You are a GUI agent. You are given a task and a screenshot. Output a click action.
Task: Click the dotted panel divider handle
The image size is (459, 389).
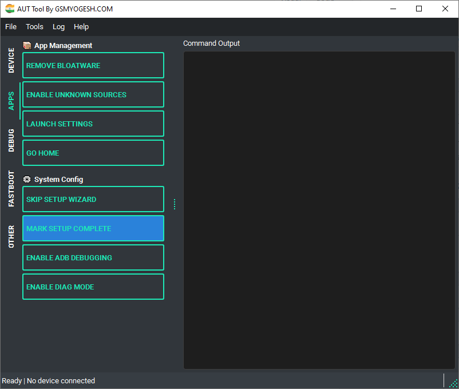pos(175,204)
